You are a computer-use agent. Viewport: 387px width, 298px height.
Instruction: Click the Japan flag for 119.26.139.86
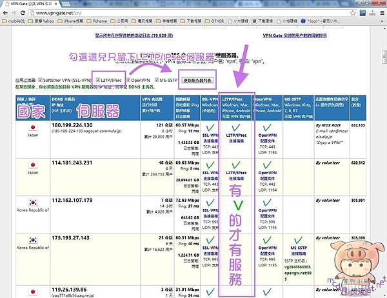tap(33, 292)
